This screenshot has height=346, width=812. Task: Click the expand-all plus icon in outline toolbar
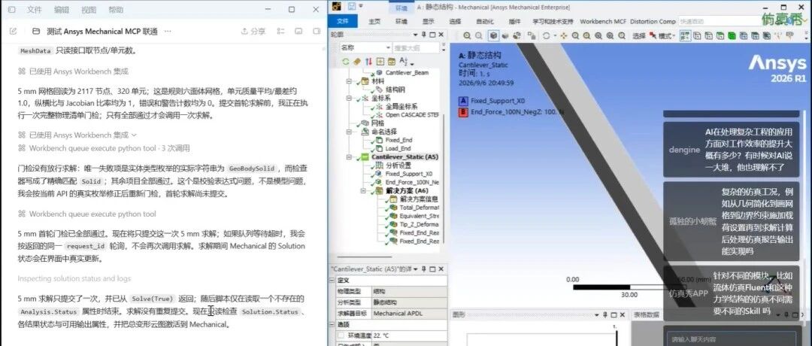click(x=380, y=62)
